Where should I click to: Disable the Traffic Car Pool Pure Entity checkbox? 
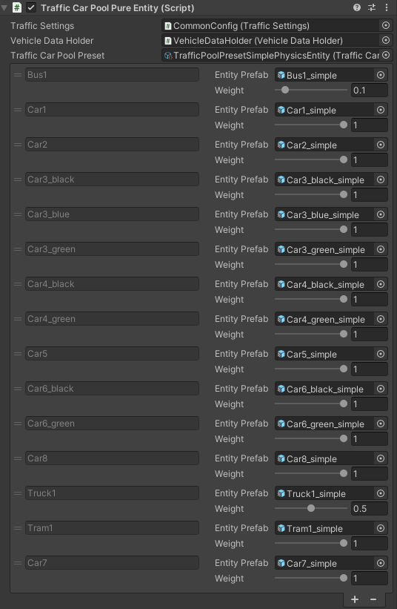[x=30, y=7]
